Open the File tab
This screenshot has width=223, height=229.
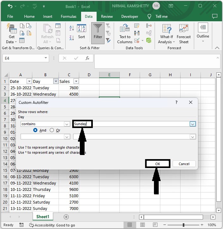coord(10,17)
